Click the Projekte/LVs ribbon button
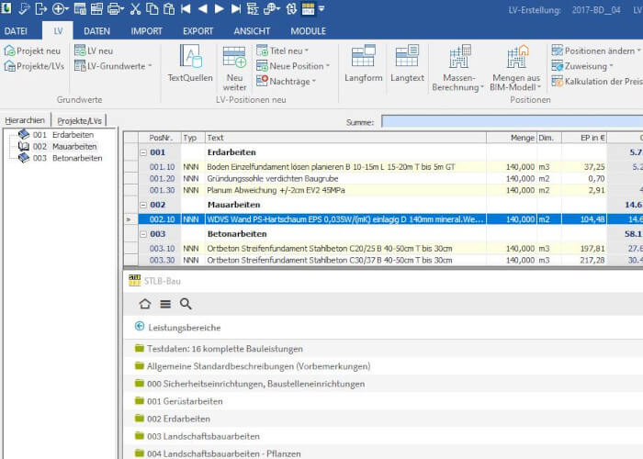 (34, 66)
